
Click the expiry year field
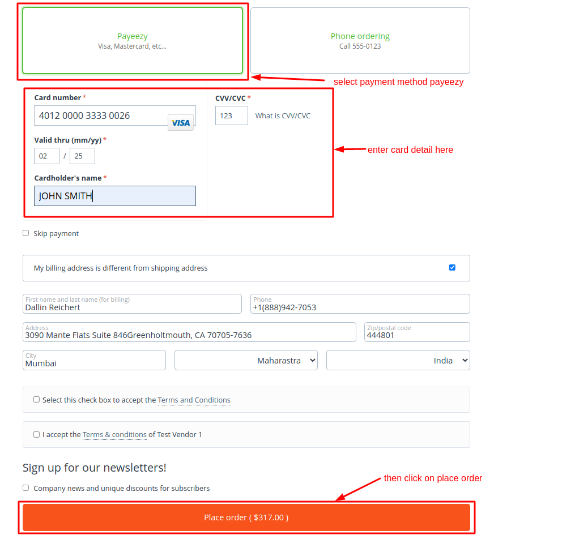point(82,156)
